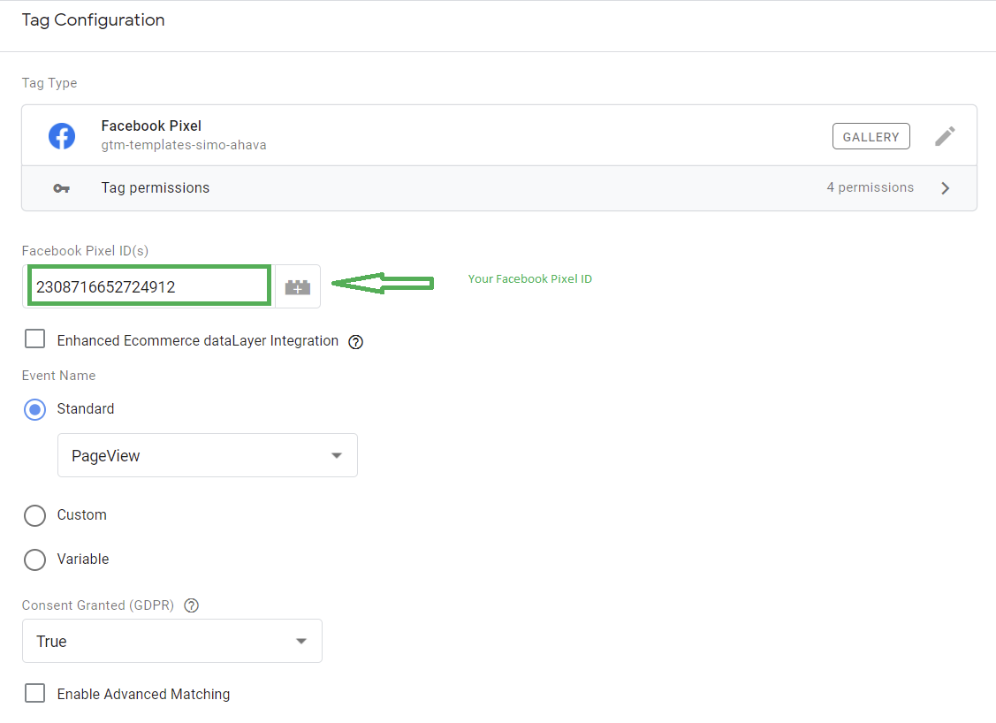Viewport: 996px width, 723px height.
Task: Open the PageView event dropdown
Action: tap(208, 455)
